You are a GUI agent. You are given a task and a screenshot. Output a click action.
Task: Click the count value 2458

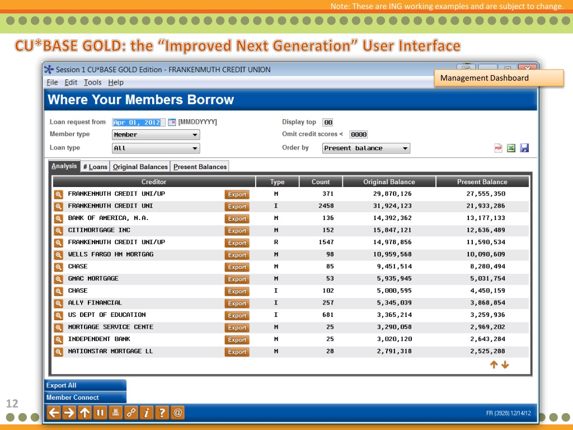326,206
